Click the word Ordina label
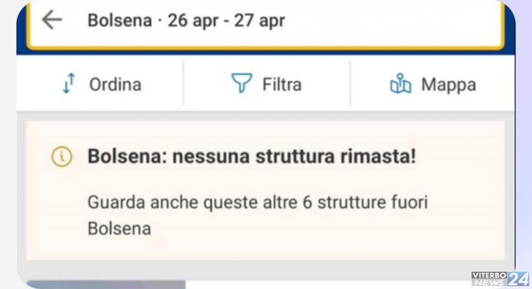The width and height of the screenshot is (532, 289). [x=115, y=85]
